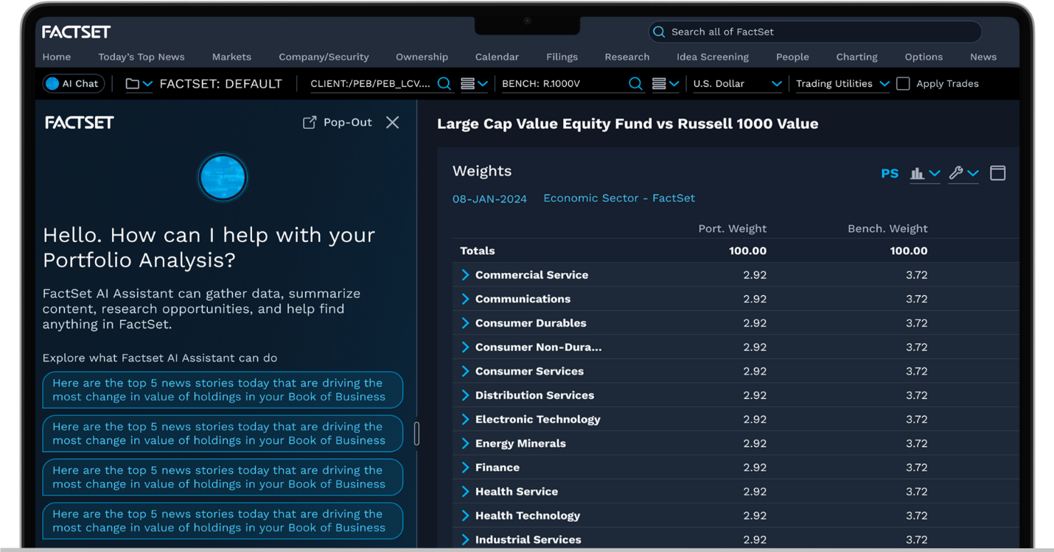The image size is (1054, 552).
Task: Click the search icon in CLIENT portfolio field
Action: (444, 84)
